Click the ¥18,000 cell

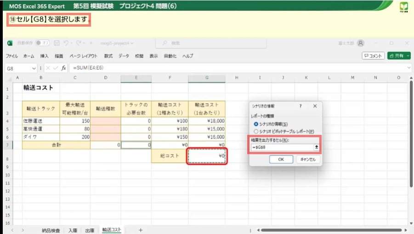click(207, 121)
